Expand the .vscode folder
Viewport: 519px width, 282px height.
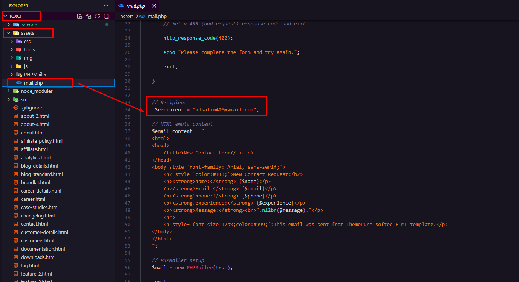[9, 25]
